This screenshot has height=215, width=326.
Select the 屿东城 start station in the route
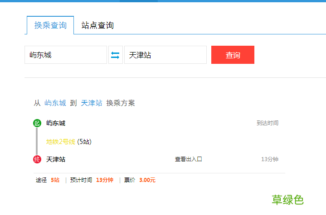tap(56, 123)
